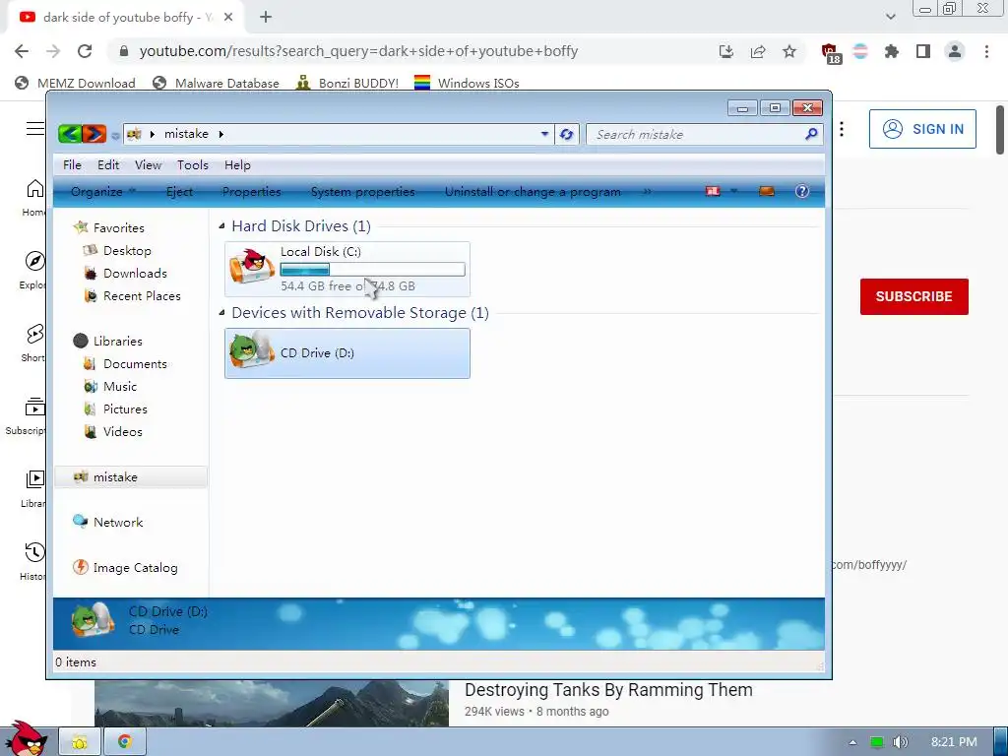1008x756 pixels.
Task: Click the magnifier search icon in Explorer
Action: [x=811, y=134]
